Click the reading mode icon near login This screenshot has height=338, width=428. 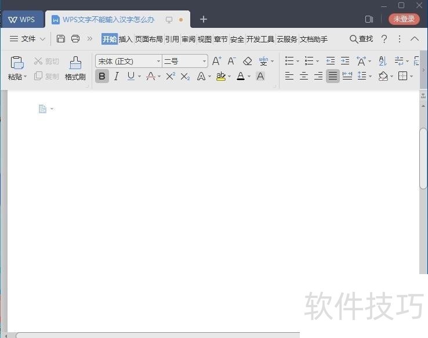[x=369, y=19]
